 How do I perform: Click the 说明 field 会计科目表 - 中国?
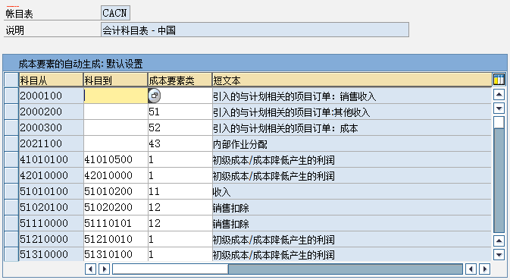(x=255, y=30)
